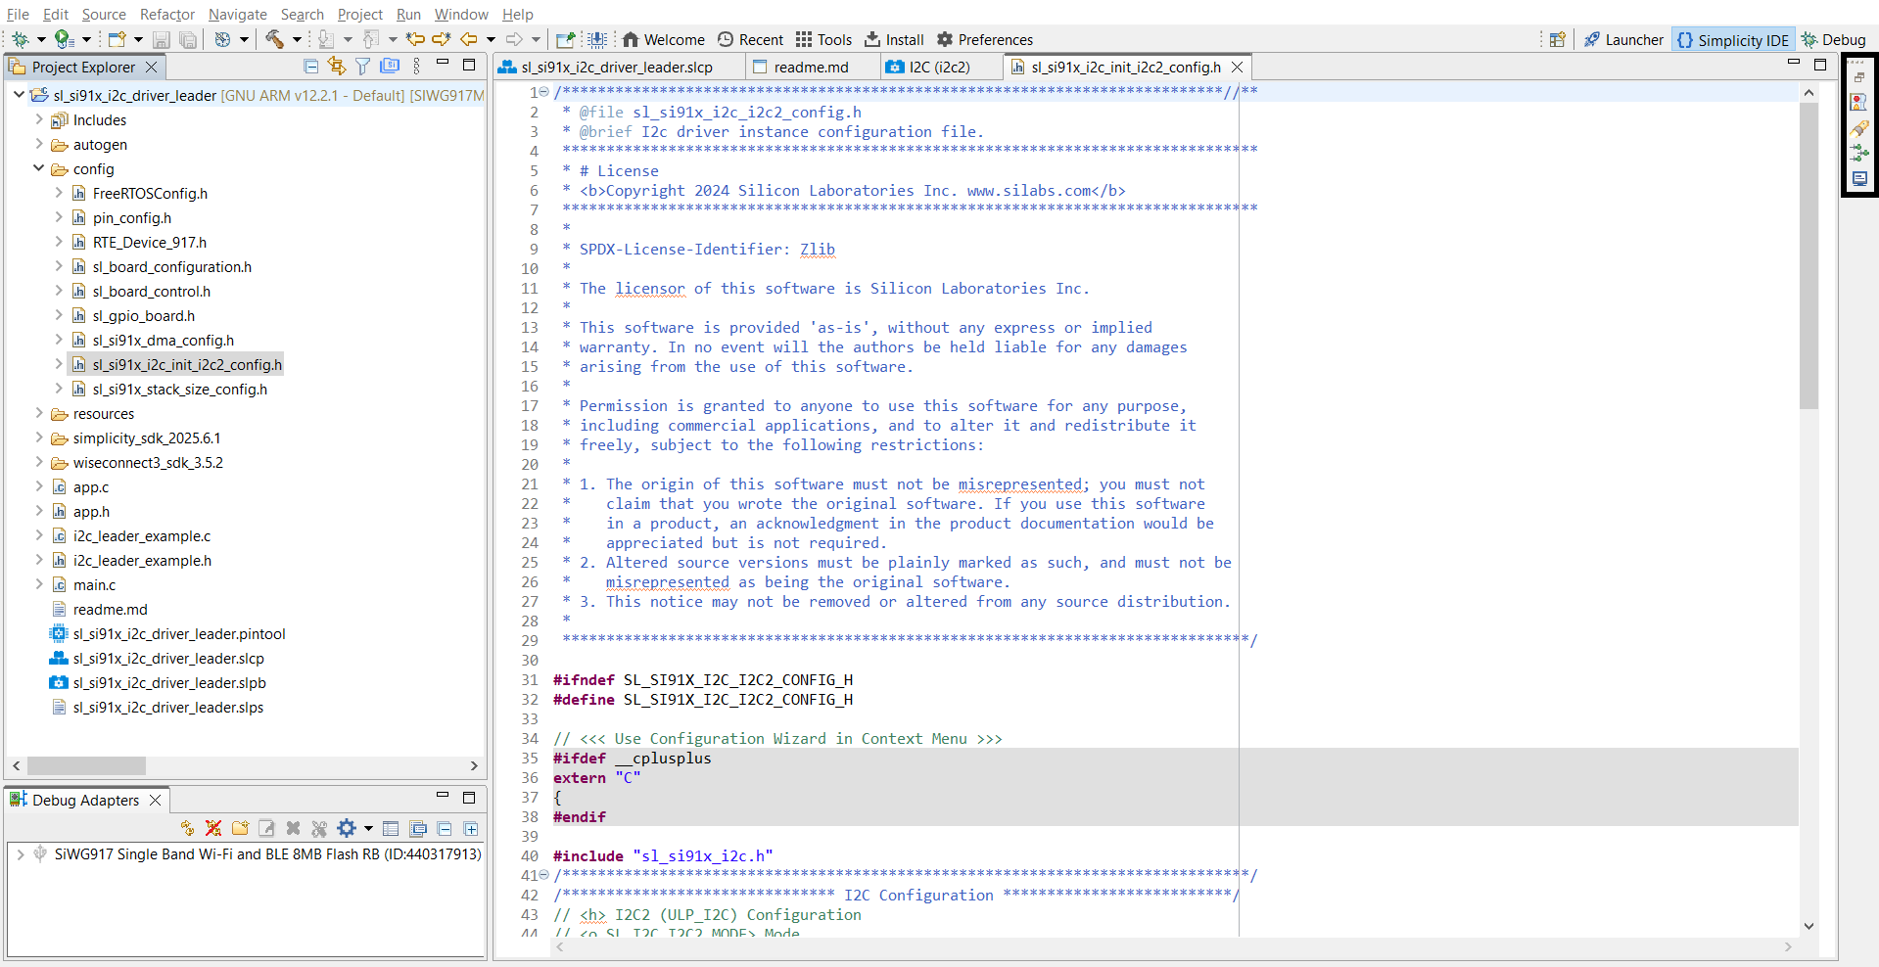The image size is (1879, 967).
Task: Click the Tools icon in the toolbar
Action: (823, 39)
